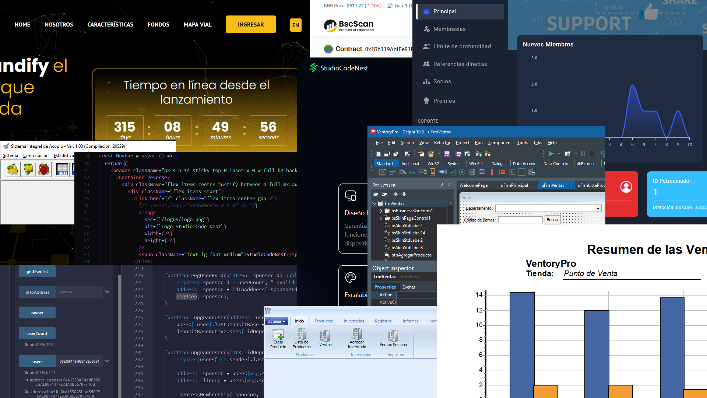Viewport: 707px width, 398px height.
Task: Click the Lista de Productos ribbon icon
Action: pyautogui.click(x=302, y=339)
